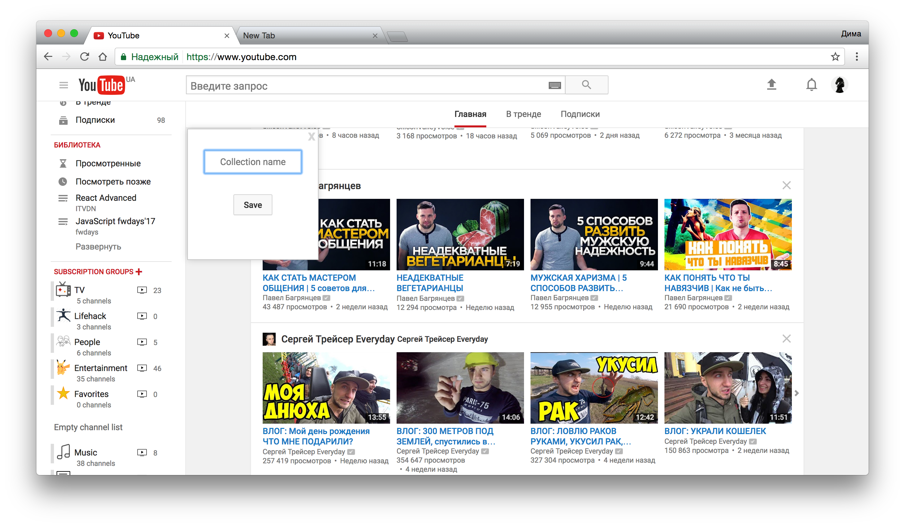Open Chrome's three-dot menu
Viewport: 905px width, 527px height.
857,57
